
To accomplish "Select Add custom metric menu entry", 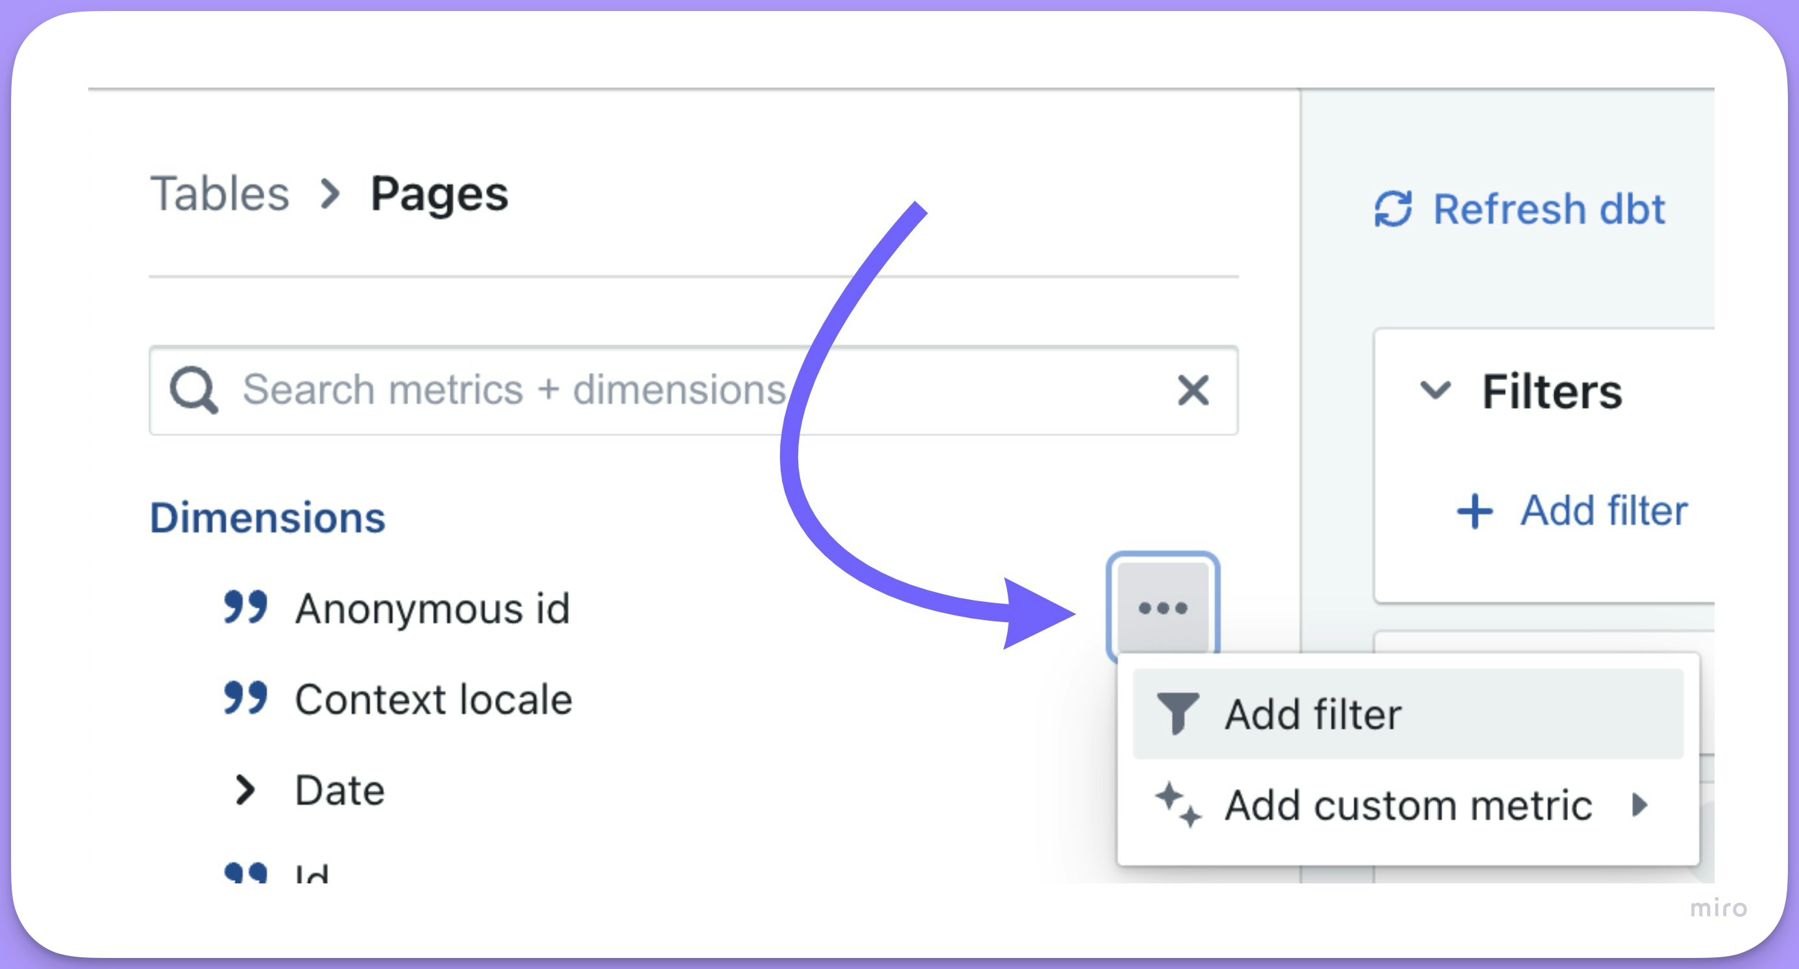I will [x=1407, y=805].
